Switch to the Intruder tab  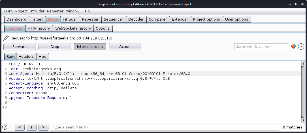pos(70,19)
